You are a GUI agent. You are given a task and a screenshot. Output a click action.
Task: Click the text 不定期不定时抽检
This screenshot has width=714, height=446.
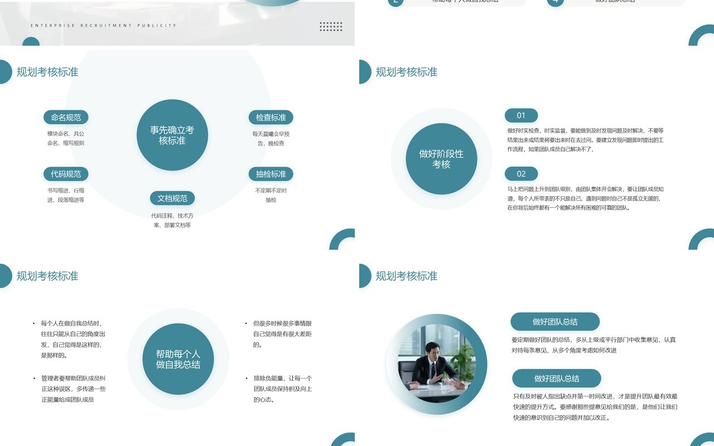(271, 195)
